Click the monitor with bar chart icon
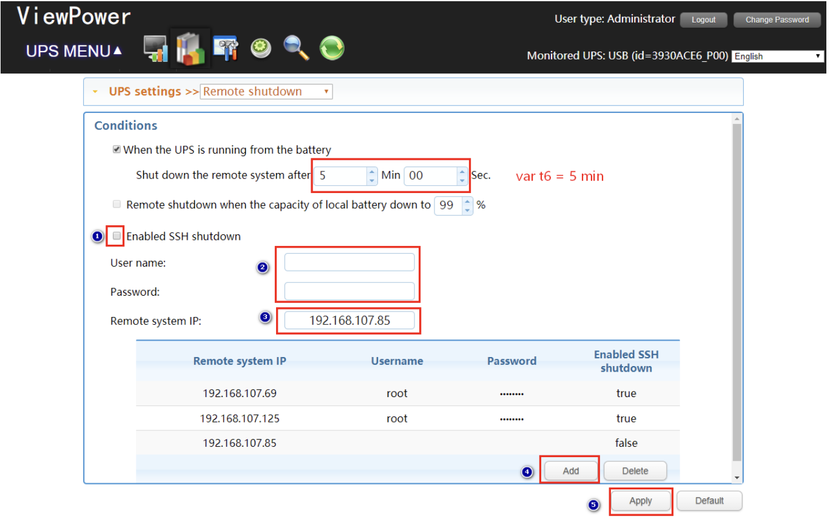Image resolution: width=830 pixels, height=527 pixels. pos(156,49)
